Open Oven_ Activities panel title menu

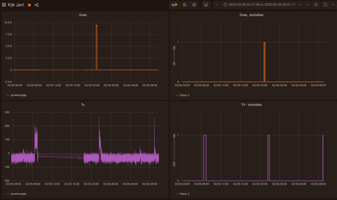tap(251, 15)
